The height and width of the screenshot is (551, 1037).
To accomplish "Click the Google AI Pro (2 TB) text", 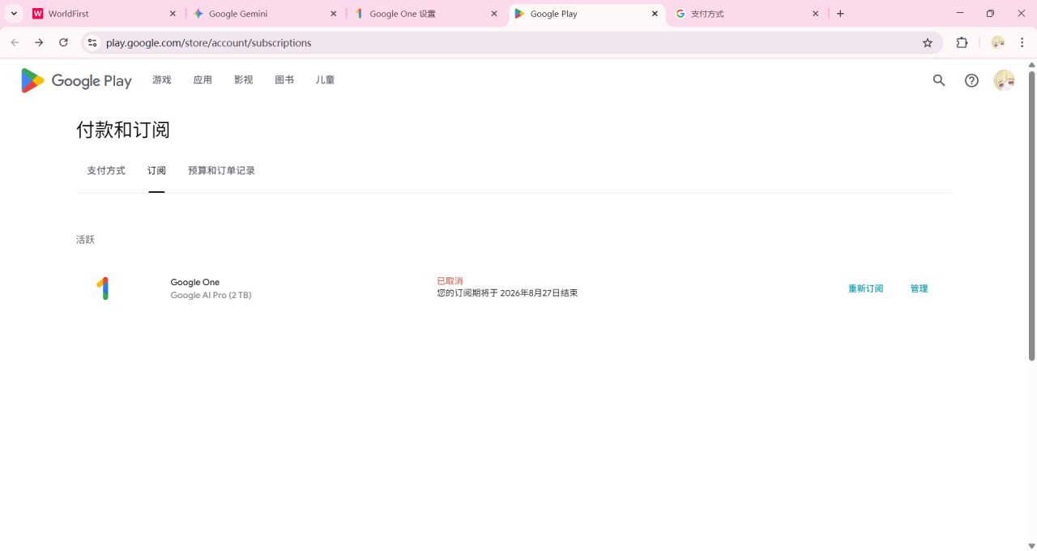I will pos(211,296).
